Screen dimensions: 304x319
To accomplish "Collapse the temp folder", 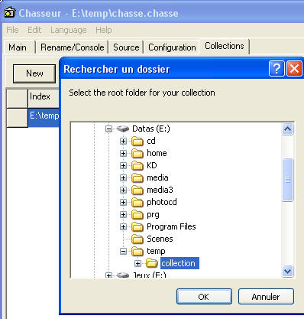I will coord(123,251).
